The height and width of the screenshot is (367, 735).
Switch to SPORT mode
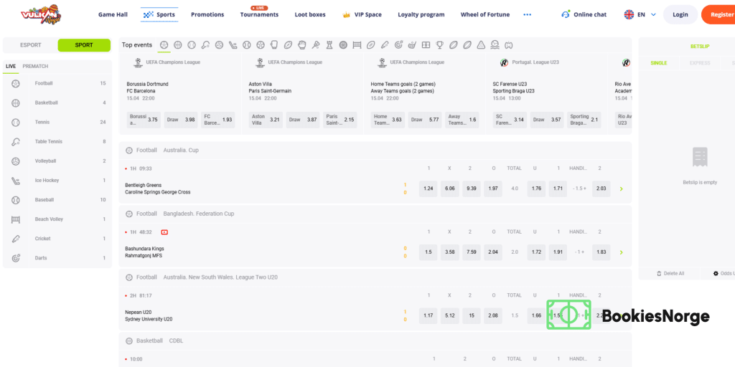click(84, 45)
